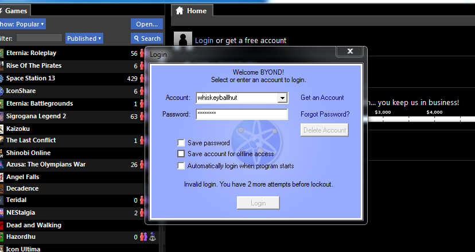475x252 pixels.
Task: Click the Eternia: Roleplay game icon
Action: coord(2,53)
